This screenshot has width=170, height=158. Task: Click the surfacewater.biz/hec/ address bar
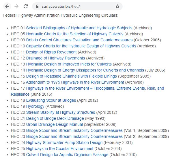(77, 6)
